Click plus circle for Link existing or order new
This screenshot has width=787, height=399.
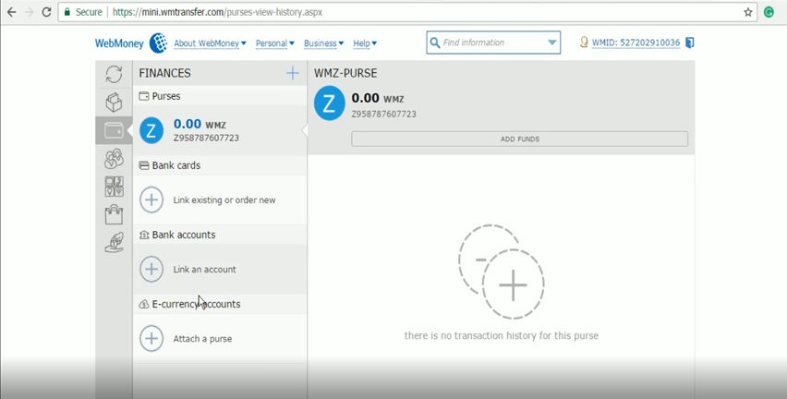(151, 199)
